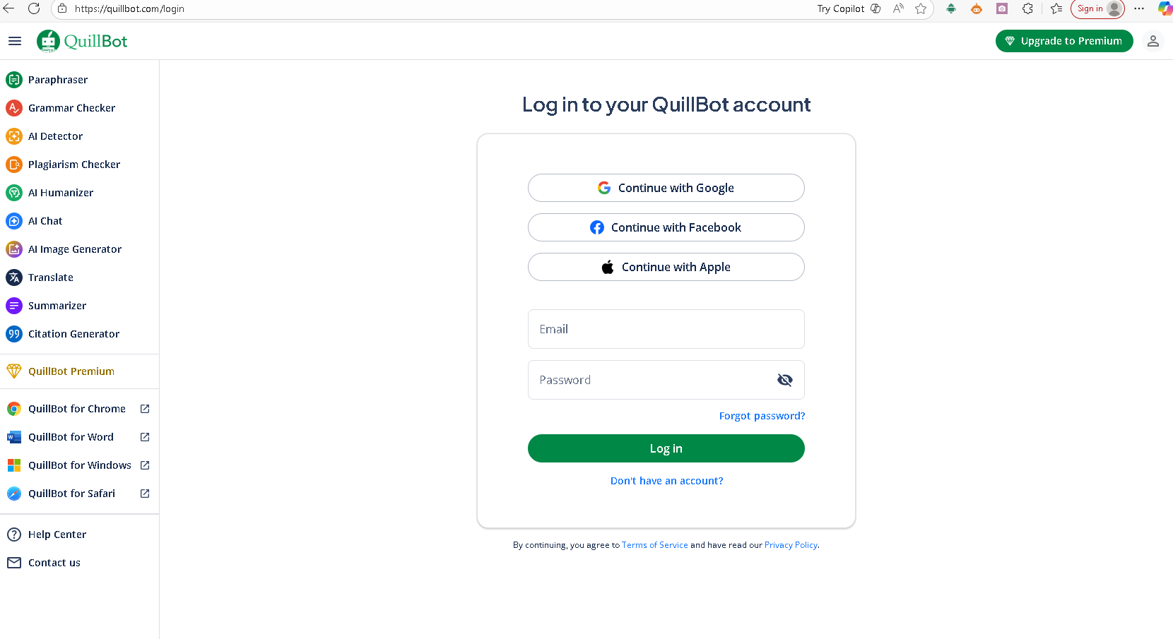Toggle password visibility eye icon
Image resolution: width=1173 pixels, height=639 pixels.
tap(784, 380)
